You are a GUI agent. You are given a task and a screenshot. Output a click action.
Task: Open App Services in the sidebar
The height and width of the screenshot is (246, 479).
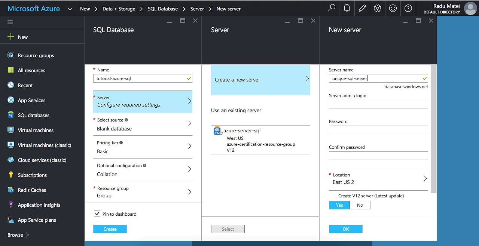click(32, 100)
